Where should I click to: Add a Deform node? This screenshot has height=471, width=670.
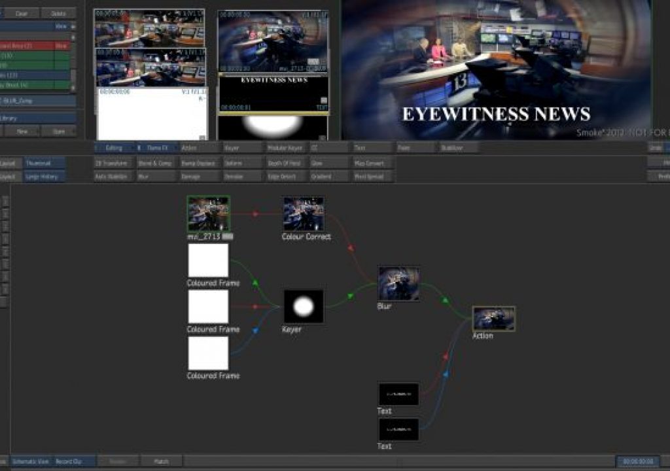click(243, 164)
